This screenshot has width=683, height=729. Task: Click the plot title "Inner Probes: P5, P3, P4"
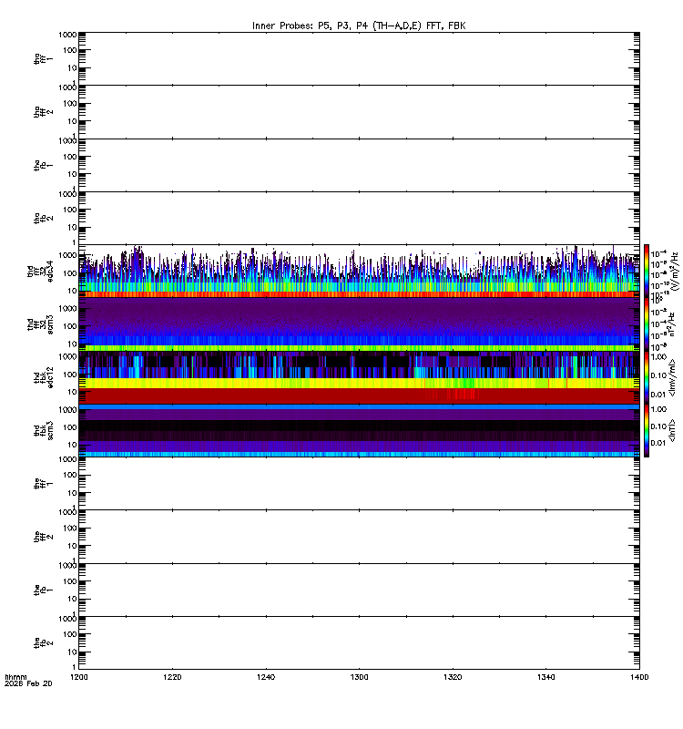[311, 26]
